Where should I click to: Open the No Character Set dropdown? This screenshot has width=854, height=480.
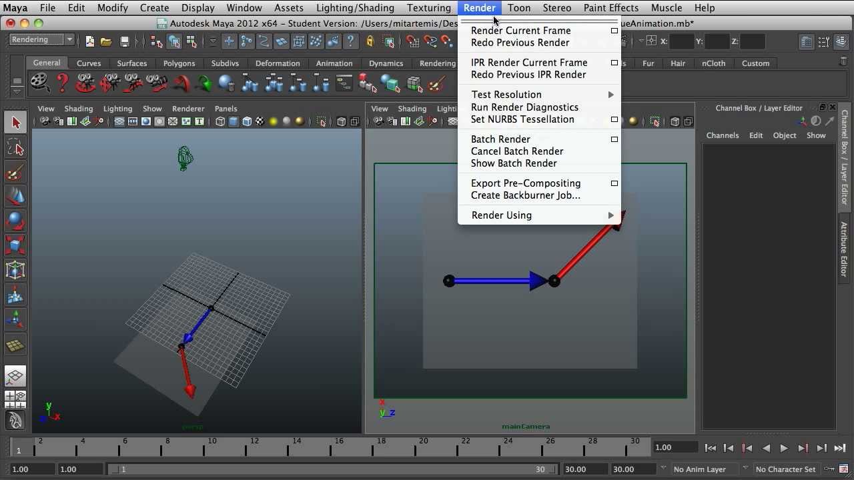[785, 469]
